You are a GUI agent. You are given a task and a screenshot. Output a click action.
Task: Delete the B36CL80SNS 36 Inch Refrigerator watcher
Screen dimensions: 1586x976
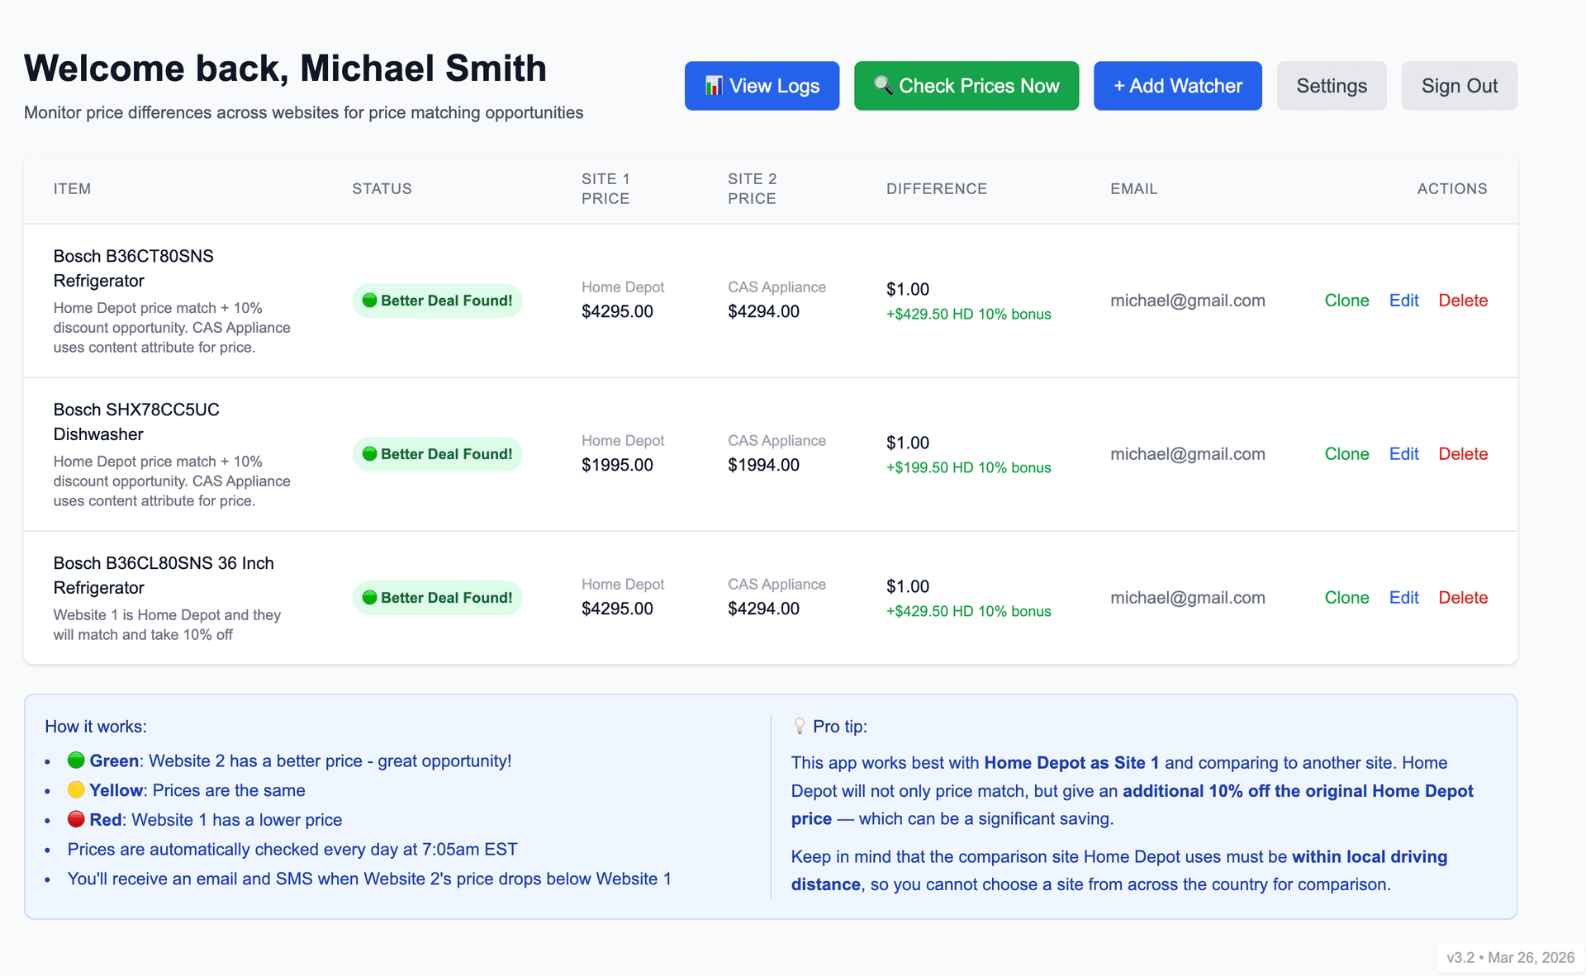point(1463,597)
